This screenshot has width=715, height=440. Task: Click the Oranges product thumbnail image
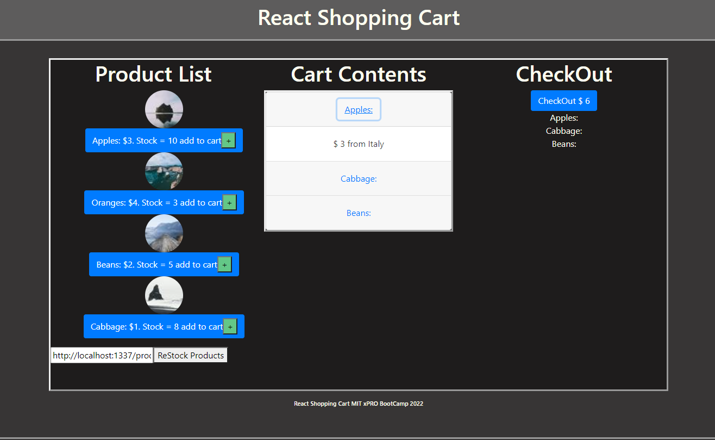(x=164, y=171)
